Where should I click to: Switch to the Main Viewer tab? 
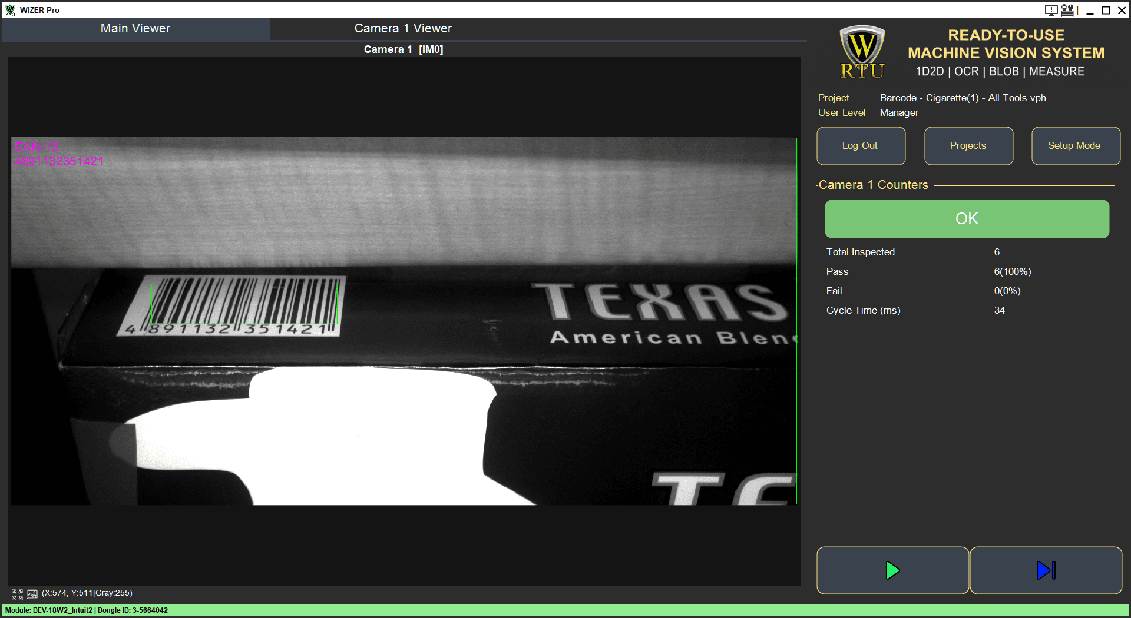coord(135,28)
